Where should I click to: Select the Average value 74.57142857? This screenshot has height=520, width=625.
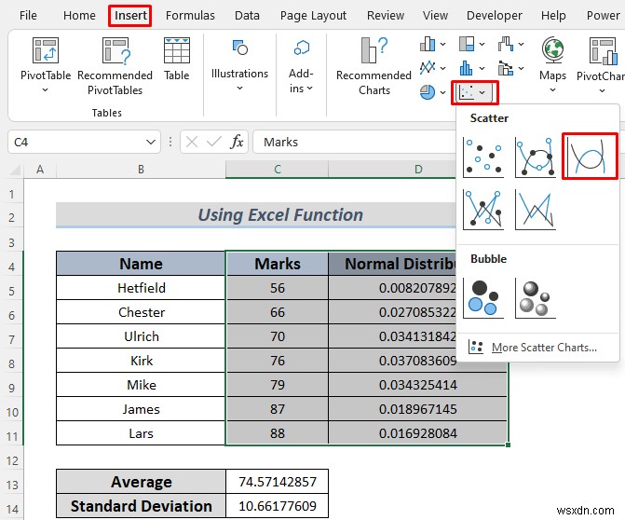tap(277, 482)
